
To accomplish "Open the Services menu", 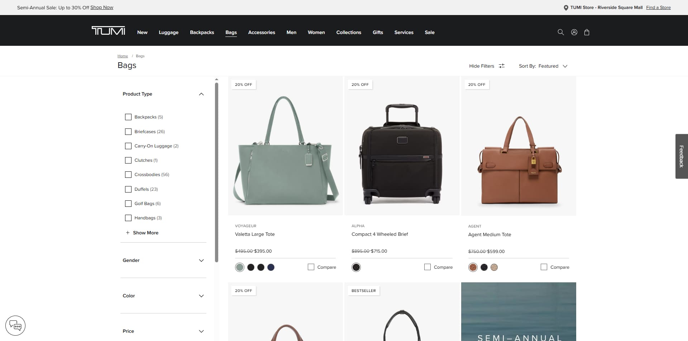I will pos(404,32).
